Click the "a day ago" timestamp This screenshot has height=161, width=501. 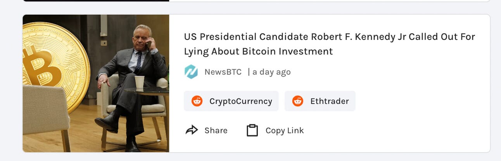[271, 72]
